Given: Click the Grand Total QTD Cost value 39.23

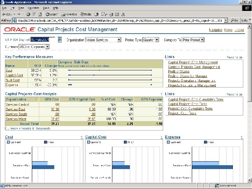Looking at the screenshot, I should (55, 124).
